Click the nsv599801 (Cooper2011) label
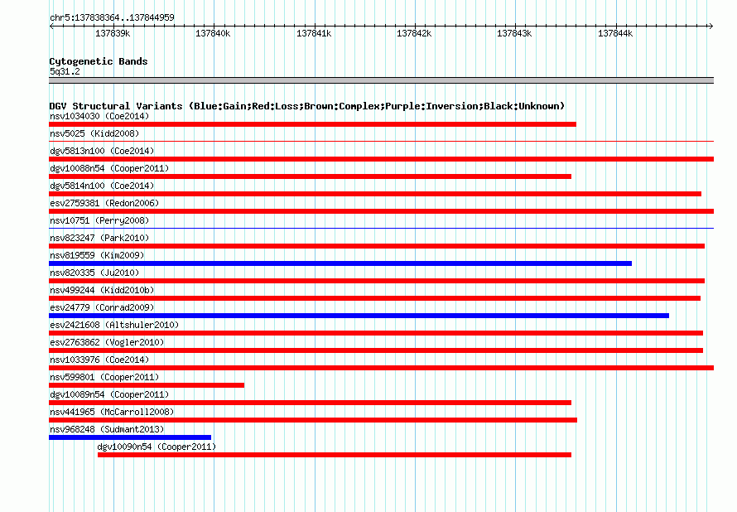Viewport: 737px width, 512px height. coord(104,377)
